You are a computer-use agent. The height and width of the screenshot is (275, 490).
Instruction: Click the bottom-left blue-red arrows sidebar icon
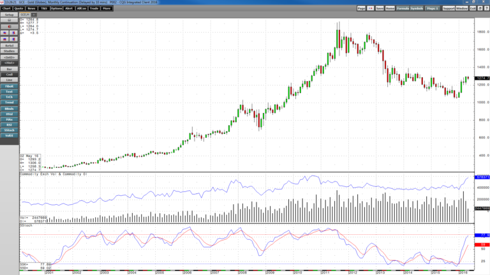[4, 39]
